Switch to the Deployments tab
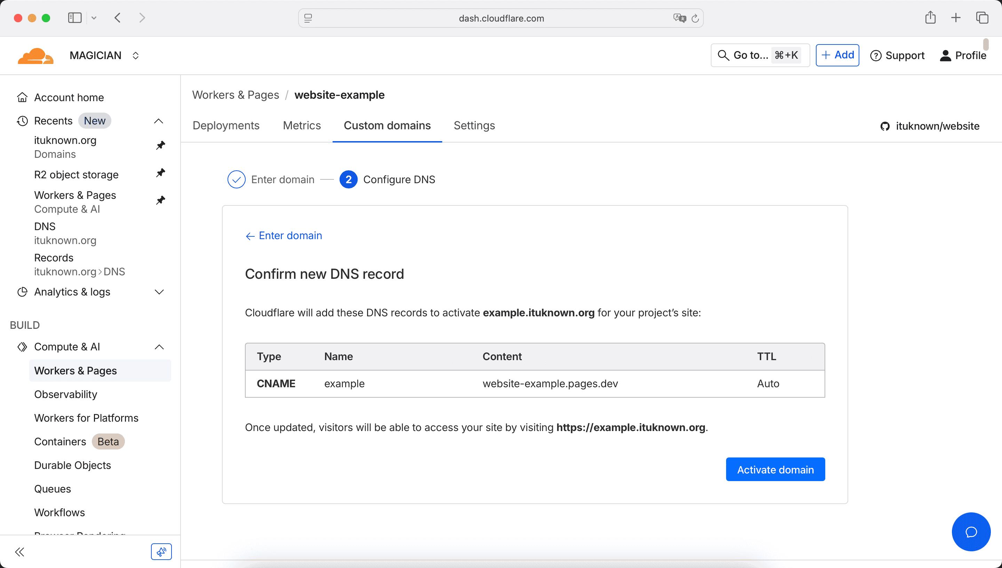This screenshot has height=568, width=1002. [226, 125]
